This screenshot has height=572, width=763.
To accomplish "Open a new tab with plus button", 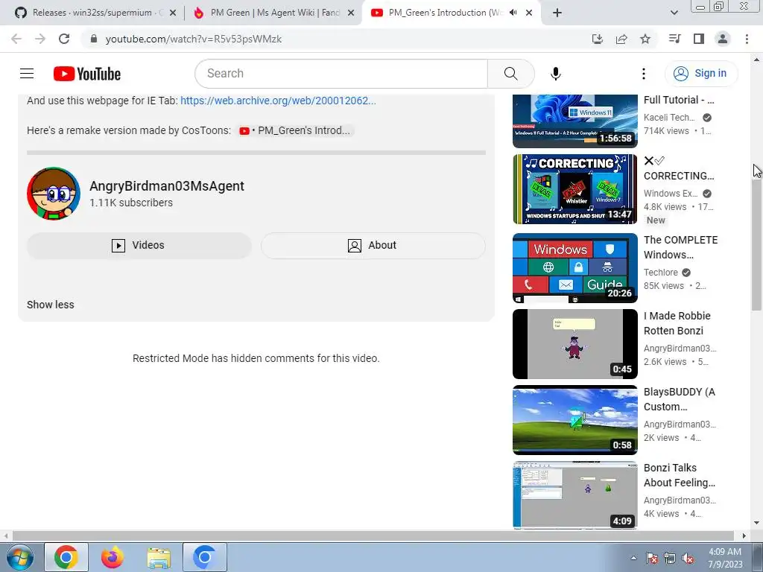I will [557, 13].
